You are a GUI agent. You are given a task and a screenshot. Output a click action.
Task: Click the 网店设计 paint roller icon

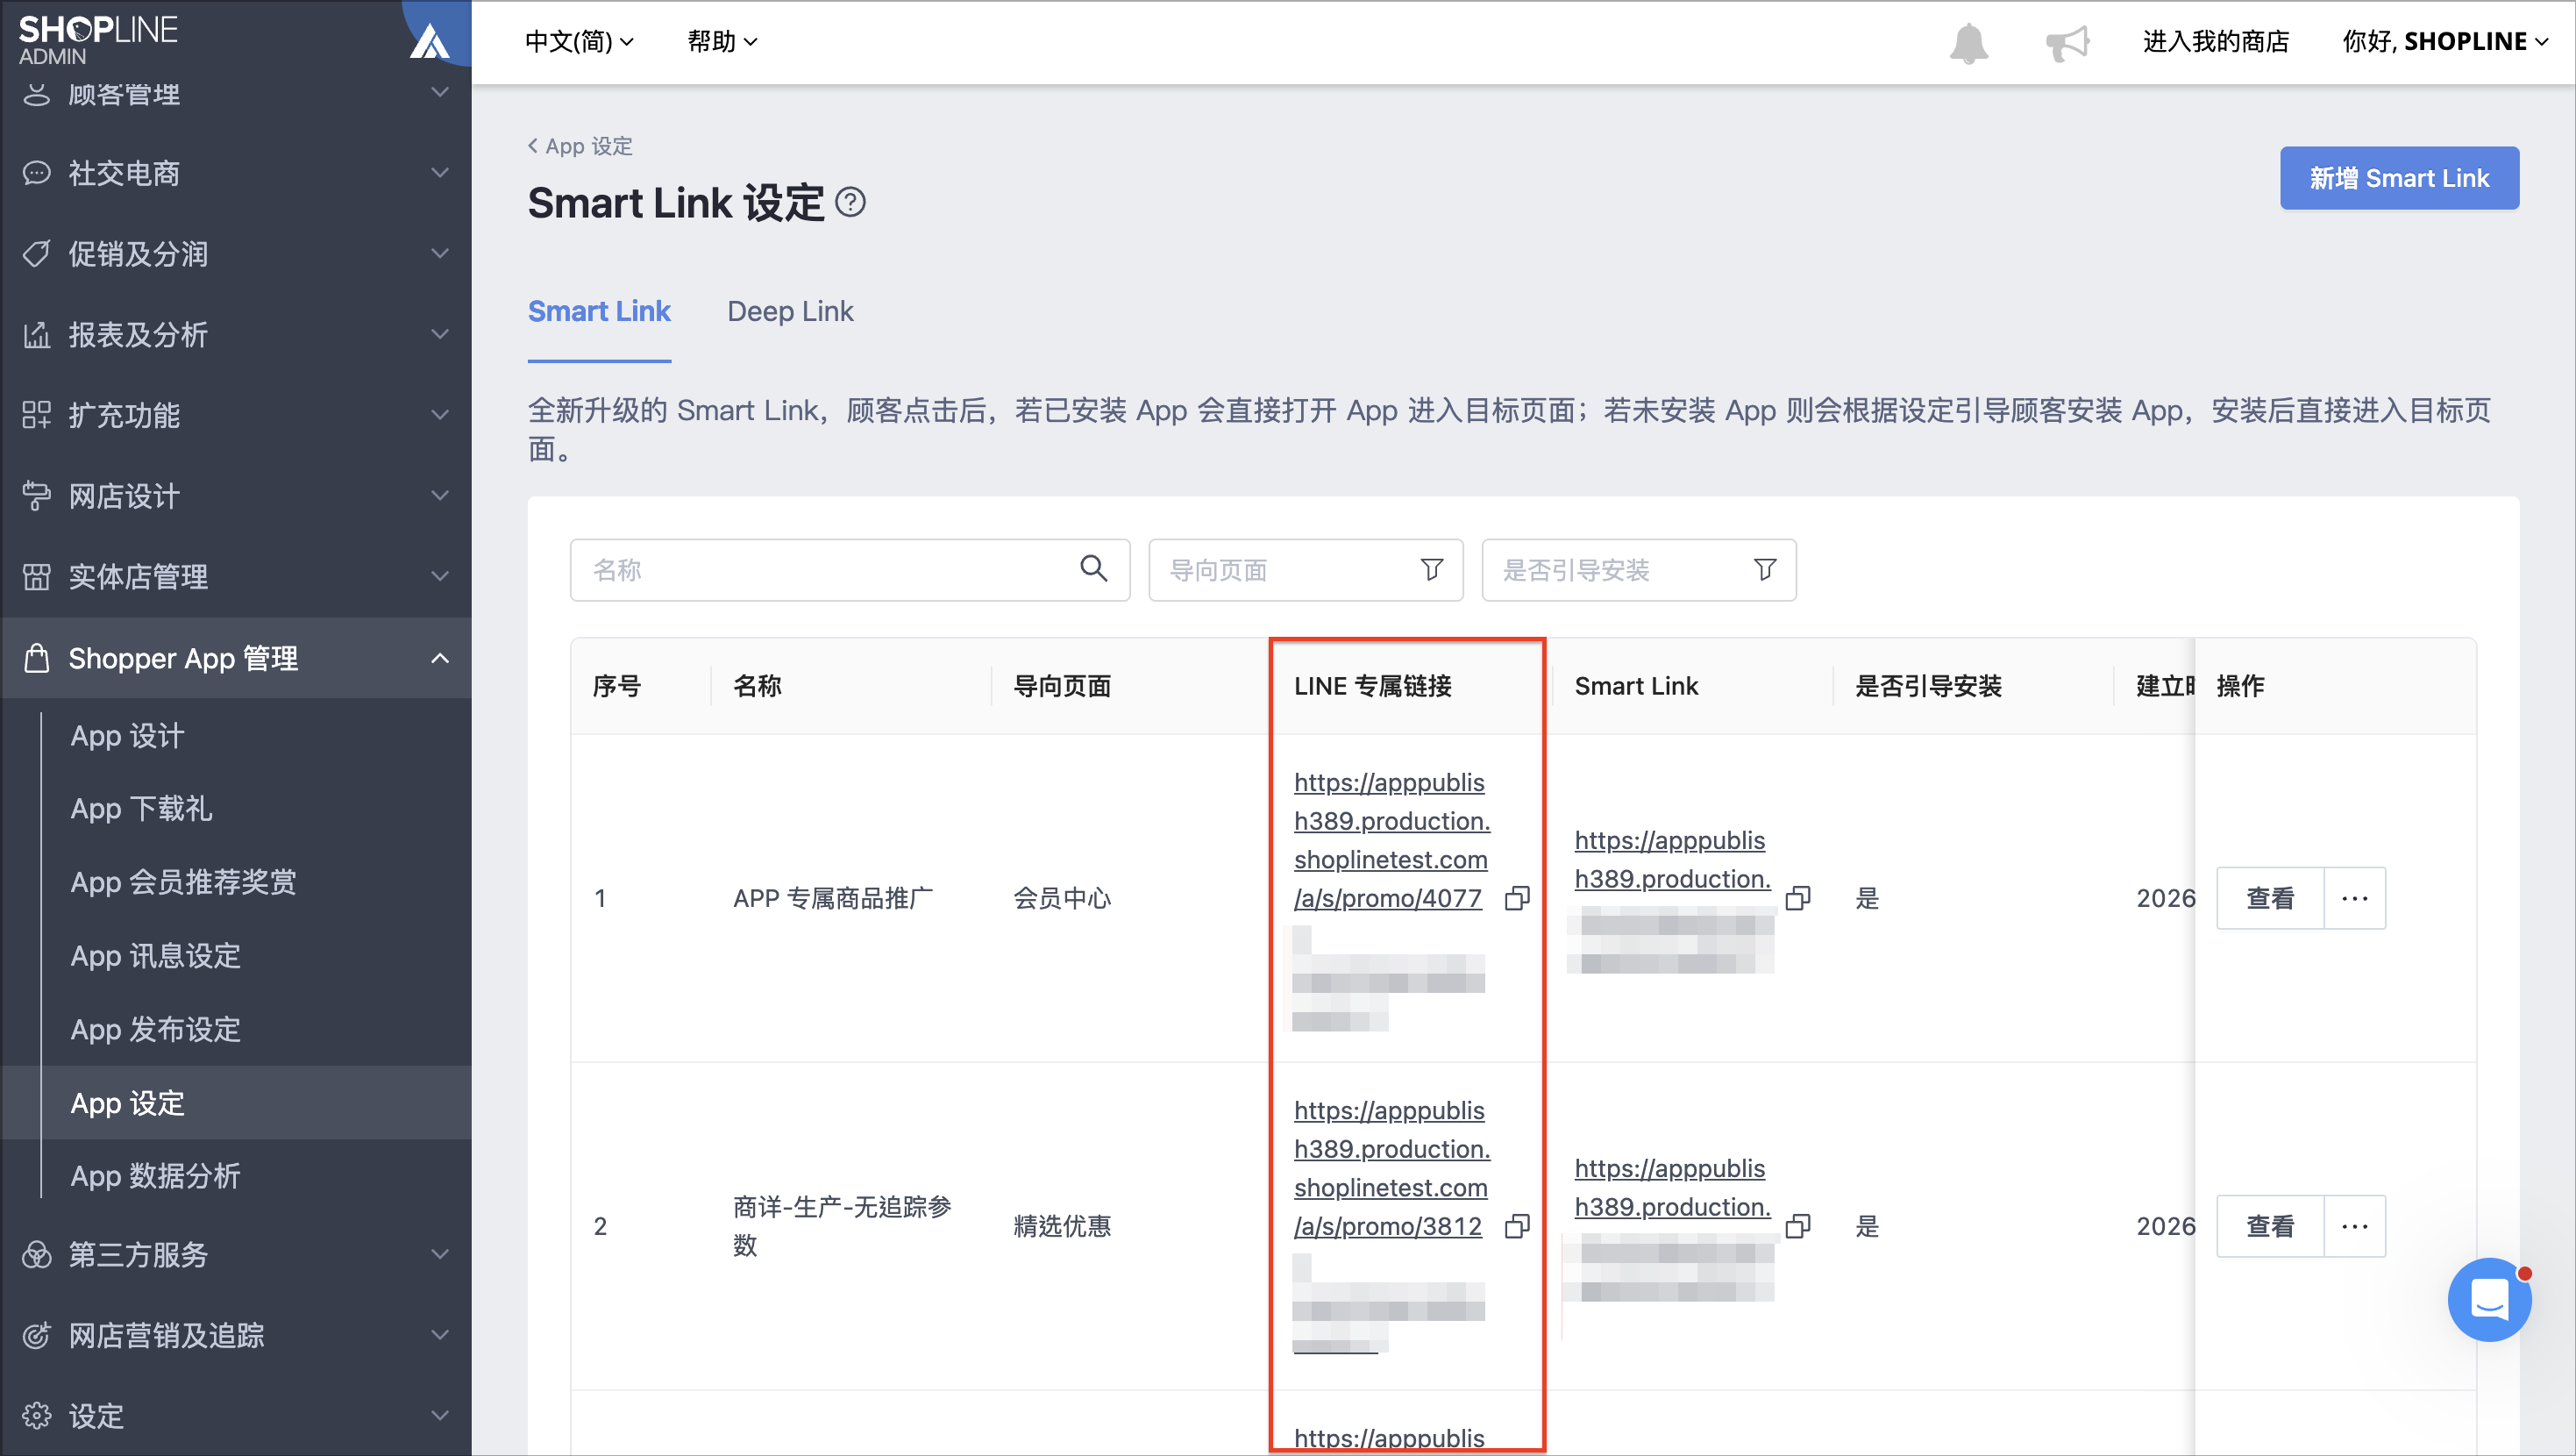coord(37,496)
